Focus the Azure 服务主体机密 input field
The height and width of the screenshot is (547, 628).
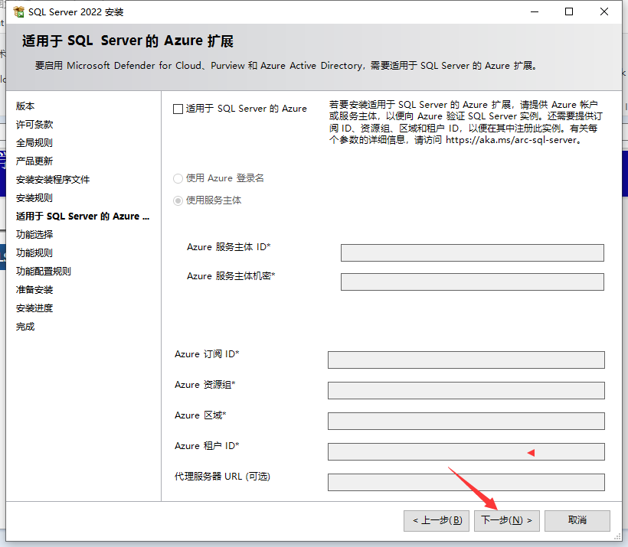(x=473, y=282)
